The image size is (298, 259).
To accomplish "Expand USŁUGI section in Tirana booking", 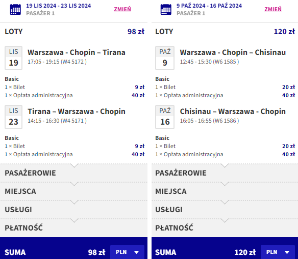I will pyautogui.click(x=74, y=210).
